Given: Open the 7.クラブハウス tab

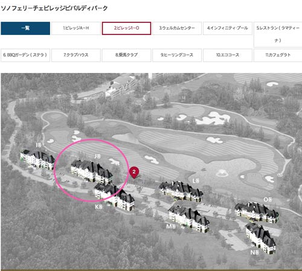Looking at the screenshot, I should click(76, 55).
